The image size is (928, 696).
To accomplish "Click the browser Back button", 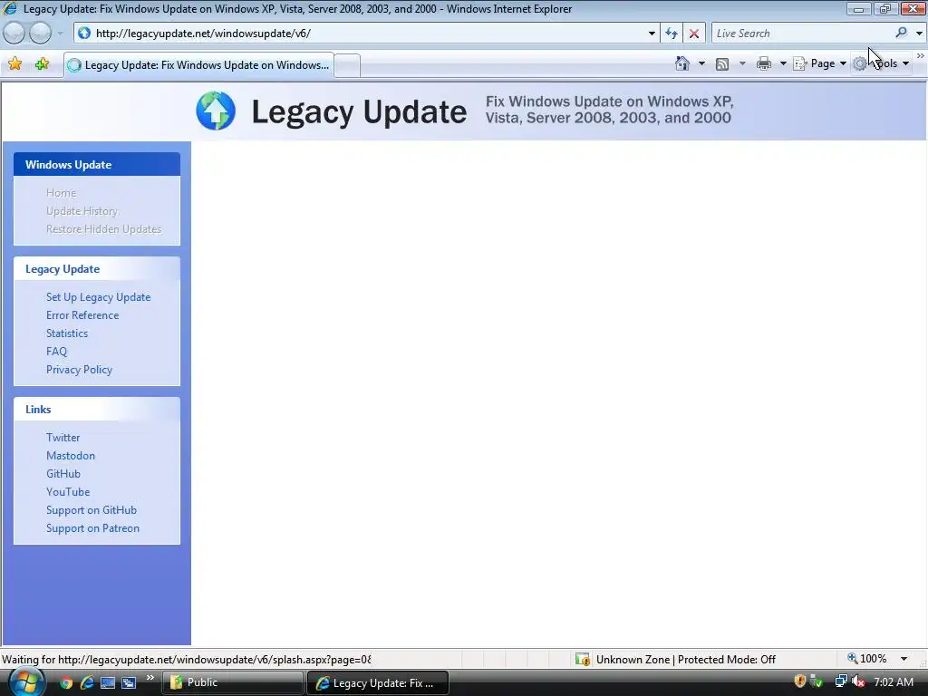I will pos(14,34).
